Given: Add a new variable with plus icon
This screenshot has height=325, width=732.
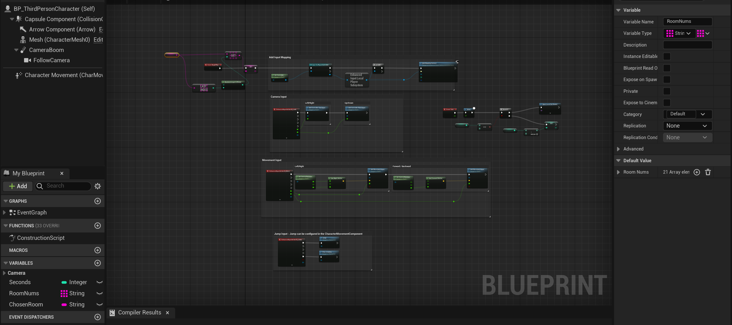Looking at the screenshot, I should pyautogui.click(x=97, y=263).
